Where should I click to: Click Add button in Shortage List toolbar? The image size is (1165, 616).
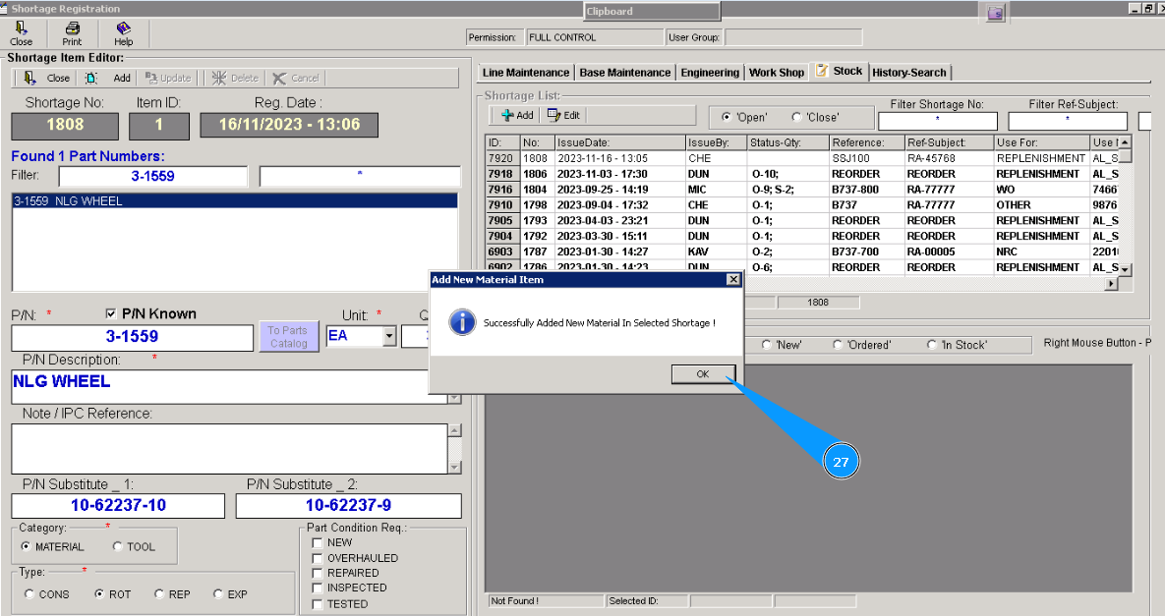(x=517, y=115)
